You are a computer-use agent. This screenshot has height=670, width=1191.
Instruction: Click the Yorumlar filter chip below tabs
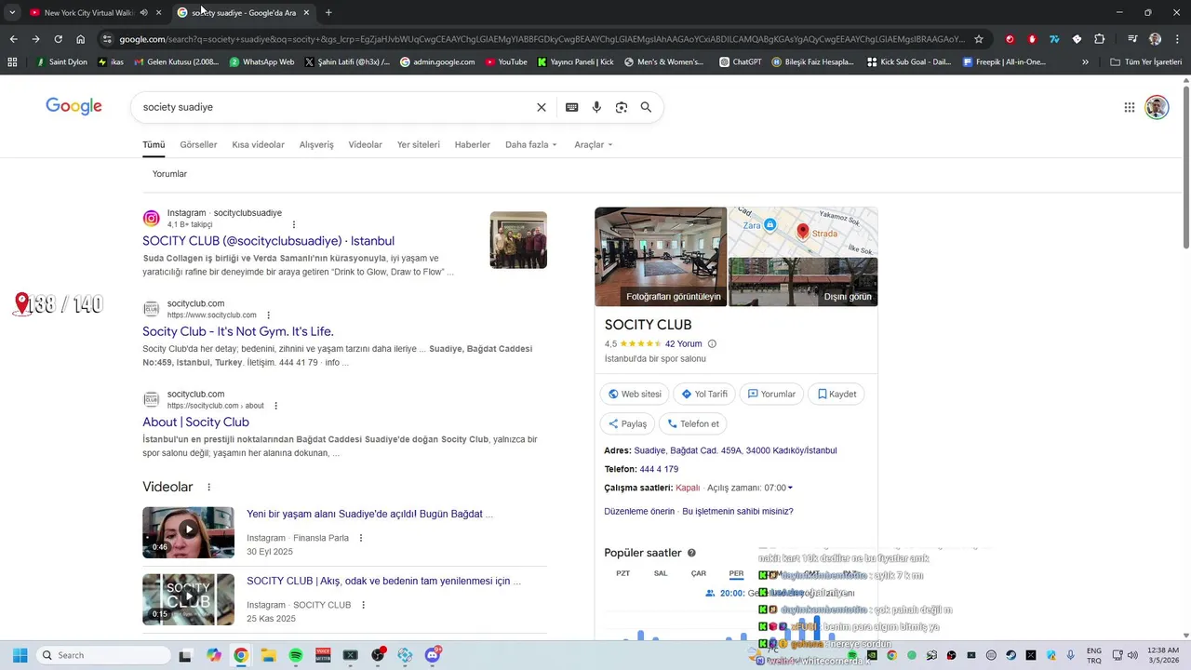169,174
